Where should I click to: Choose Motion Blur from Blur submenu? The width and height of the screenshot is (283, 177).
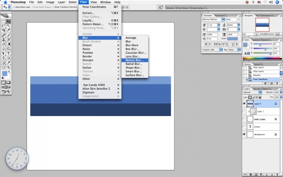[134, 60]
